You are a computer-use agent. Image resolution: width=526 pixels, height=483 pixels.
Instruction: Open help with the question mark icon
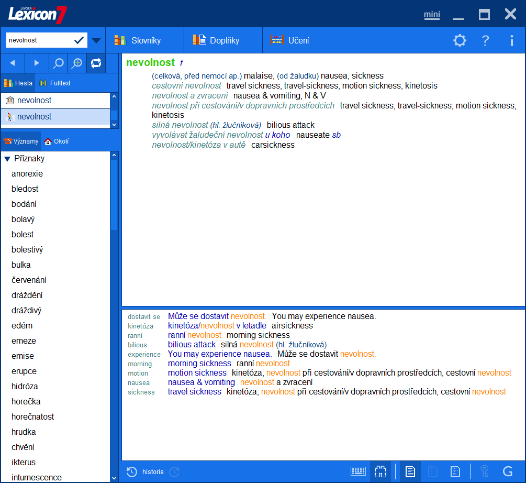click(485, 41)
